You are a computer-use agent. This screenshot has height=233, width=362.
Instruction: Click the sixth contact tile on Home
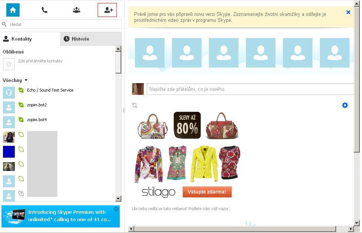pyautogui.click(x=335, y=53)
